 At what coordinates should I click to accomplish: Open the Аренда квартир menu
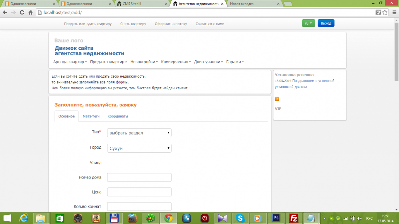coord(69,62)
